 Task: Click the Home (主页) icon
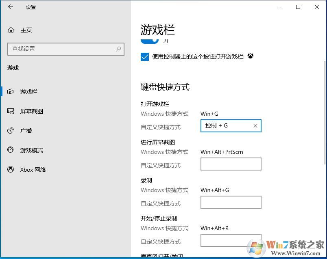pyautogui.click(x=11, y=30)
